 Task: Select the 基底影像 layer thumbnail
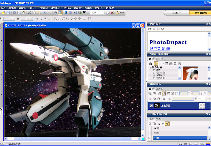click(157, 105)
